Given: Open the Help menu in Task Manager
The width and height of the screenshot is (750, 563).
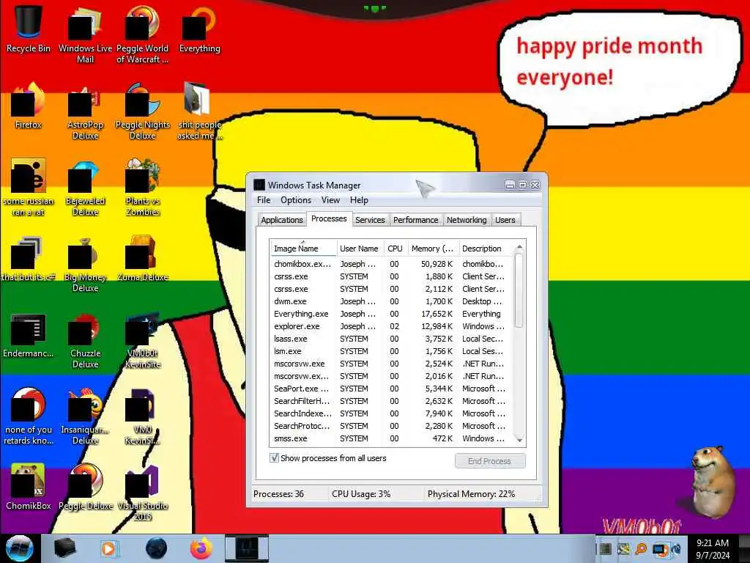Looking at the screenshot, I should click(x=359, y=200).
